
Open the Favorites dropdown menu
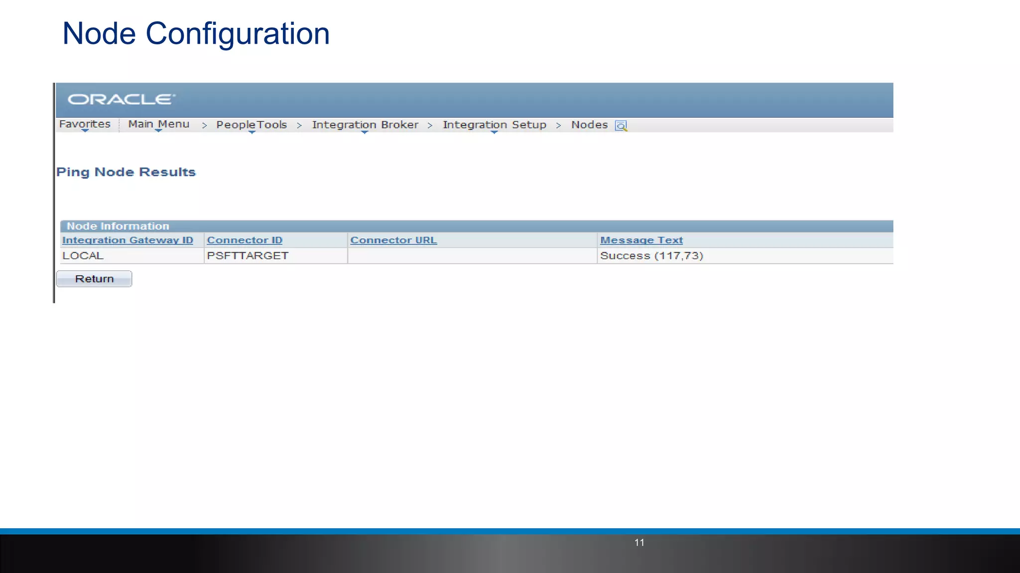coord(85,124)
